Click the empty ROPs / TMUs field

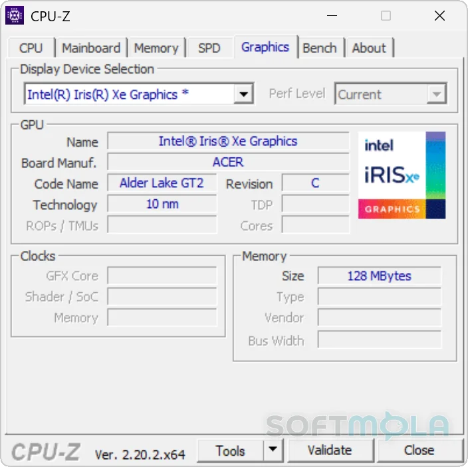pyautogui.click(x=162, y=225)
